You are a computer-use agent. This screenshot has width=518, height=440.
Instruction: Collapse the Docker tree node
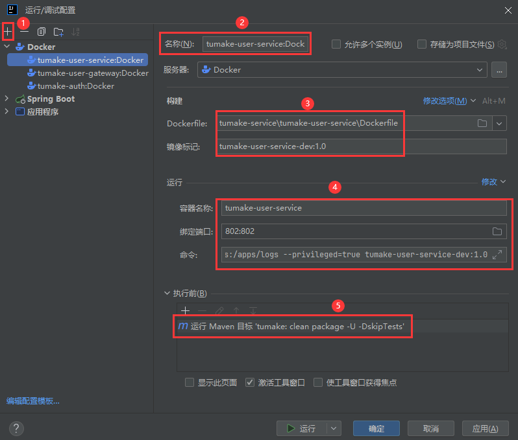(x=7, y=47)
